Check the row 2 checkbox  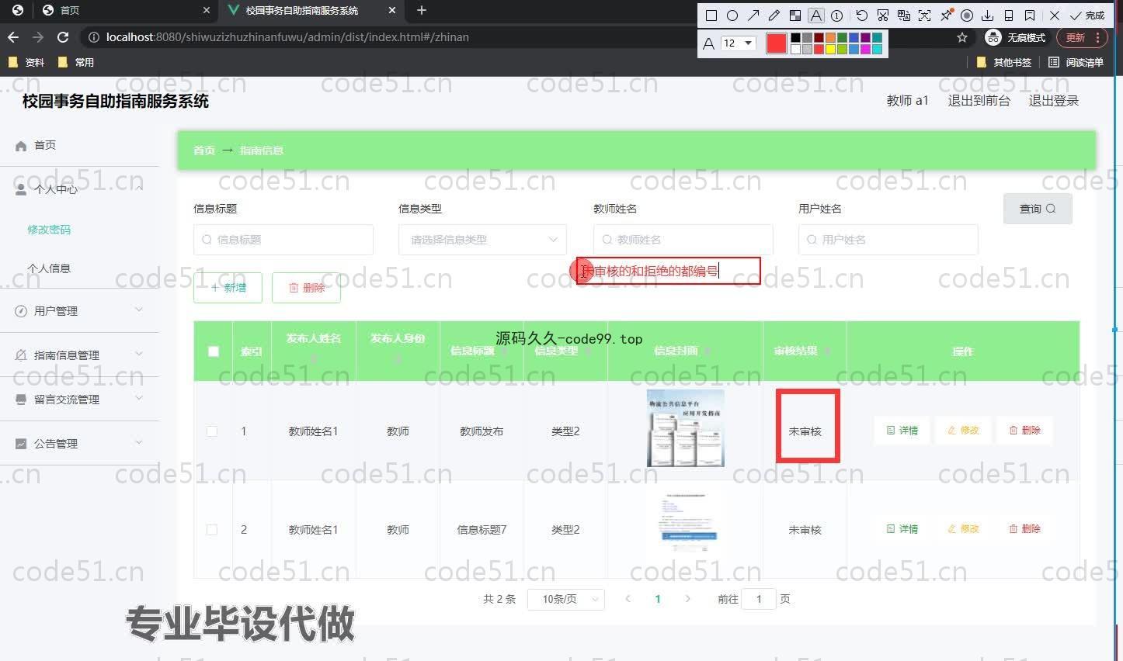(212, 530)
